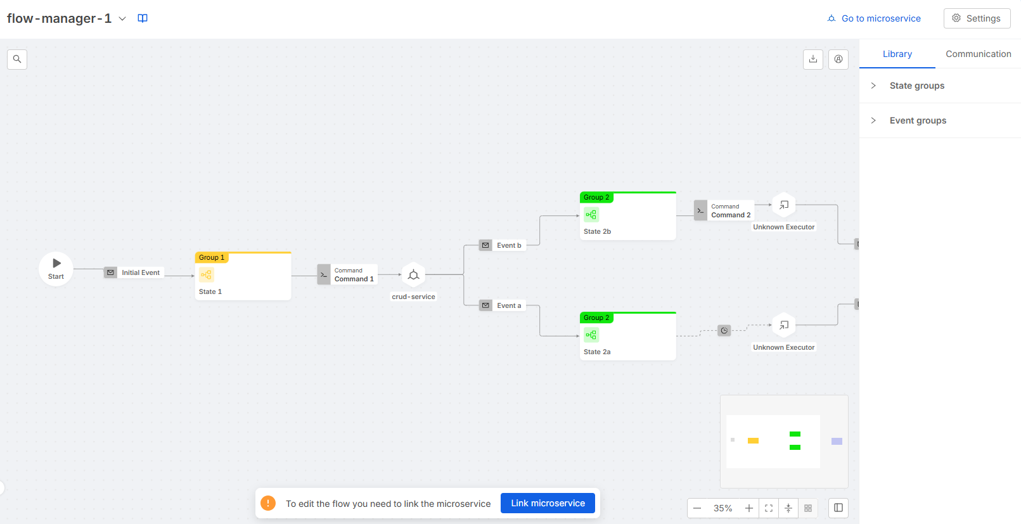Click the highlighter icon button
The image size is (1021, 524).
tap(838, 59)
